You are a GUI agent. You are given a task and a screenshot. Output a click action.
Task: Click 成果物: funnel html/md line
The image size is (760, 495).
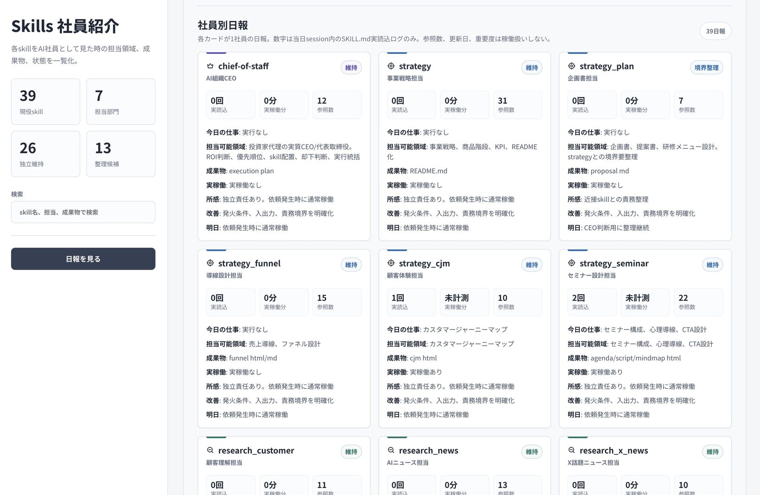[x=241, y=358]
